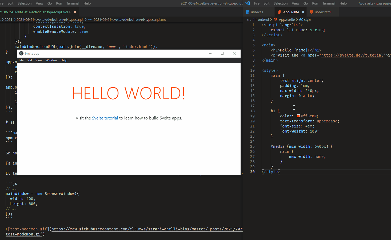391x240 pixels.
Task: Open File menu in right VS Code window
Action: (257, 3)
